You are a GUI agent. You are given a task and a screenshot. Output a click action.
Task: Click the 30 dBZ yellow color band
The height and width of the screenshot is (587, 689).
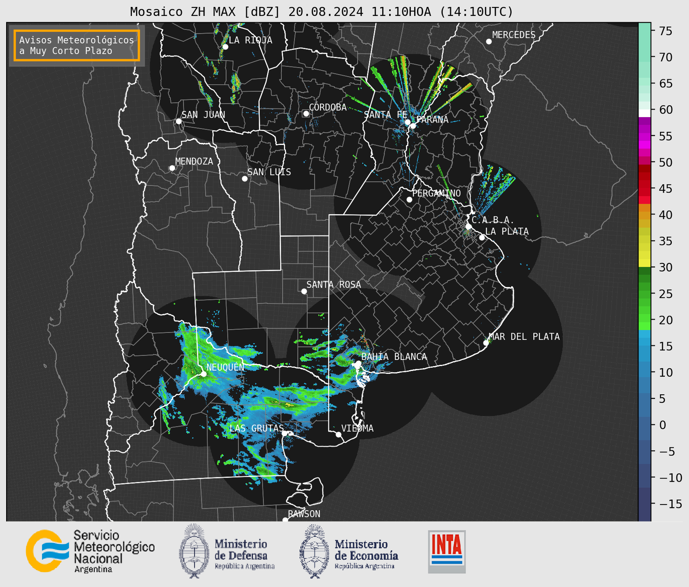coord(644,263)
